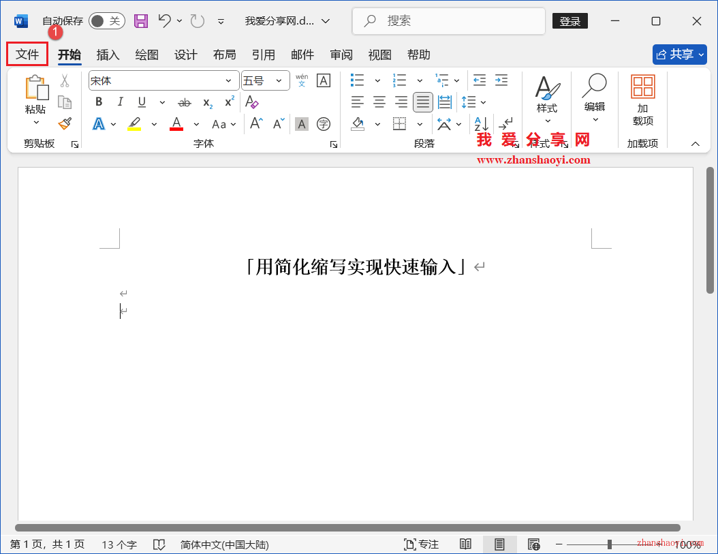Viewport: 718px width, 554px height.
Task: Toggle the AutoSave switch
Action: (107, 21)
